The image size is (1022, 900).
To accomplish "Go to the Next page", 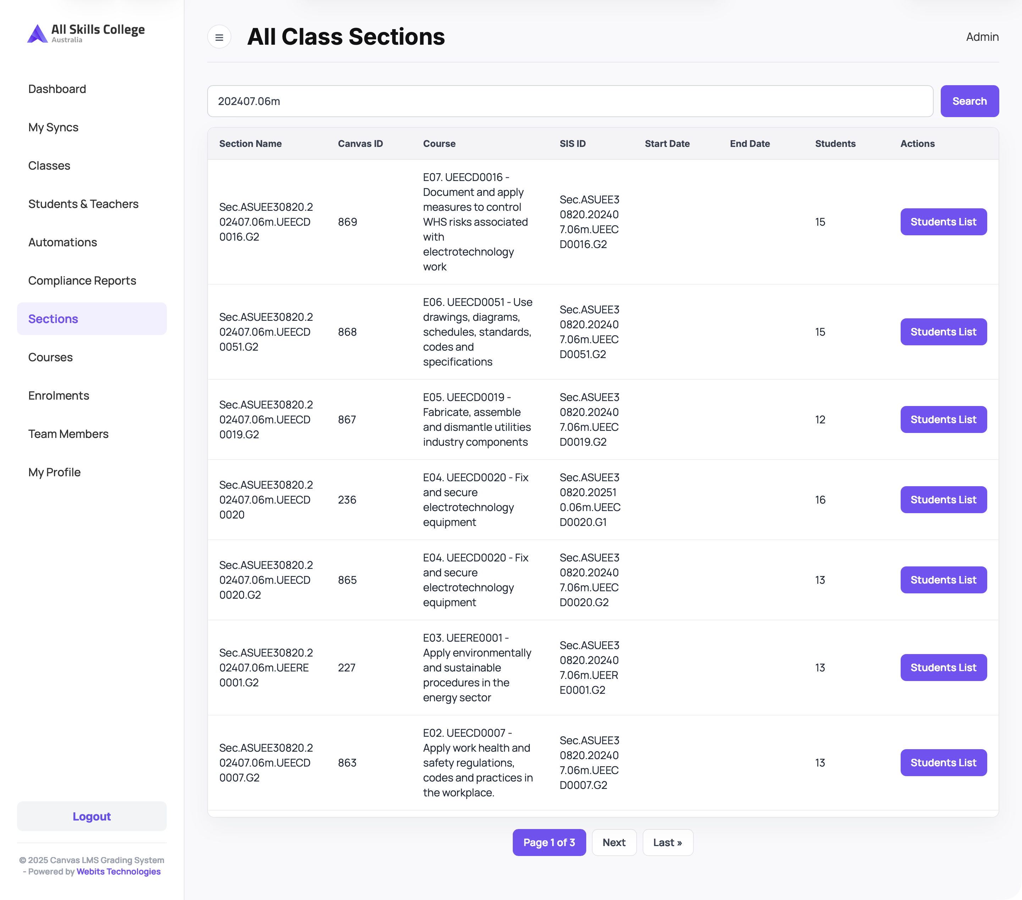I will 614,843.
